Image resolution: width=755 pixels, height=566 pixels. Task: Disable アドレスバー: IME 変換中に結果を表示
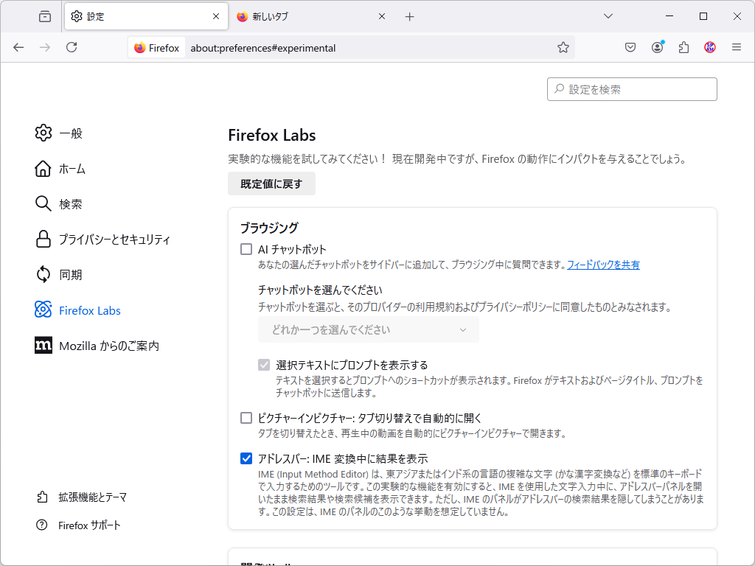click(246, 458)
